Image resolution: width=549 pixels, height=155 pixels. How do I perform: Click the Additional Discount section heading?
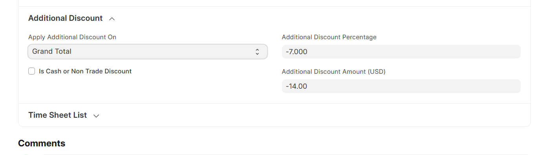pos(66,18)
